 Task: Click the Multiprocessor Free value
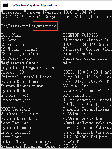coord(85,58)
